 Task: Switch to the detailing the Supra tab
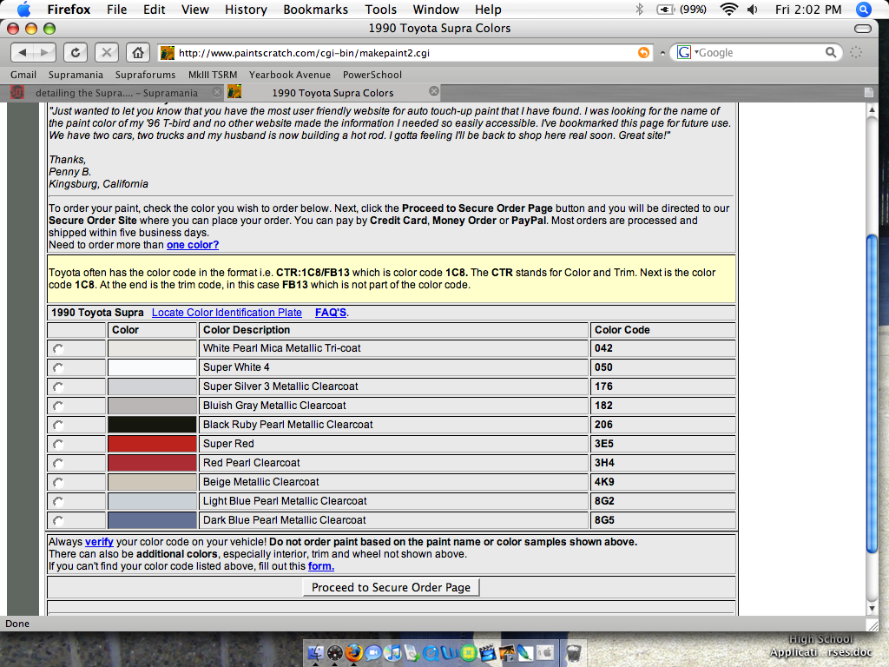click(x=116, y=92)
